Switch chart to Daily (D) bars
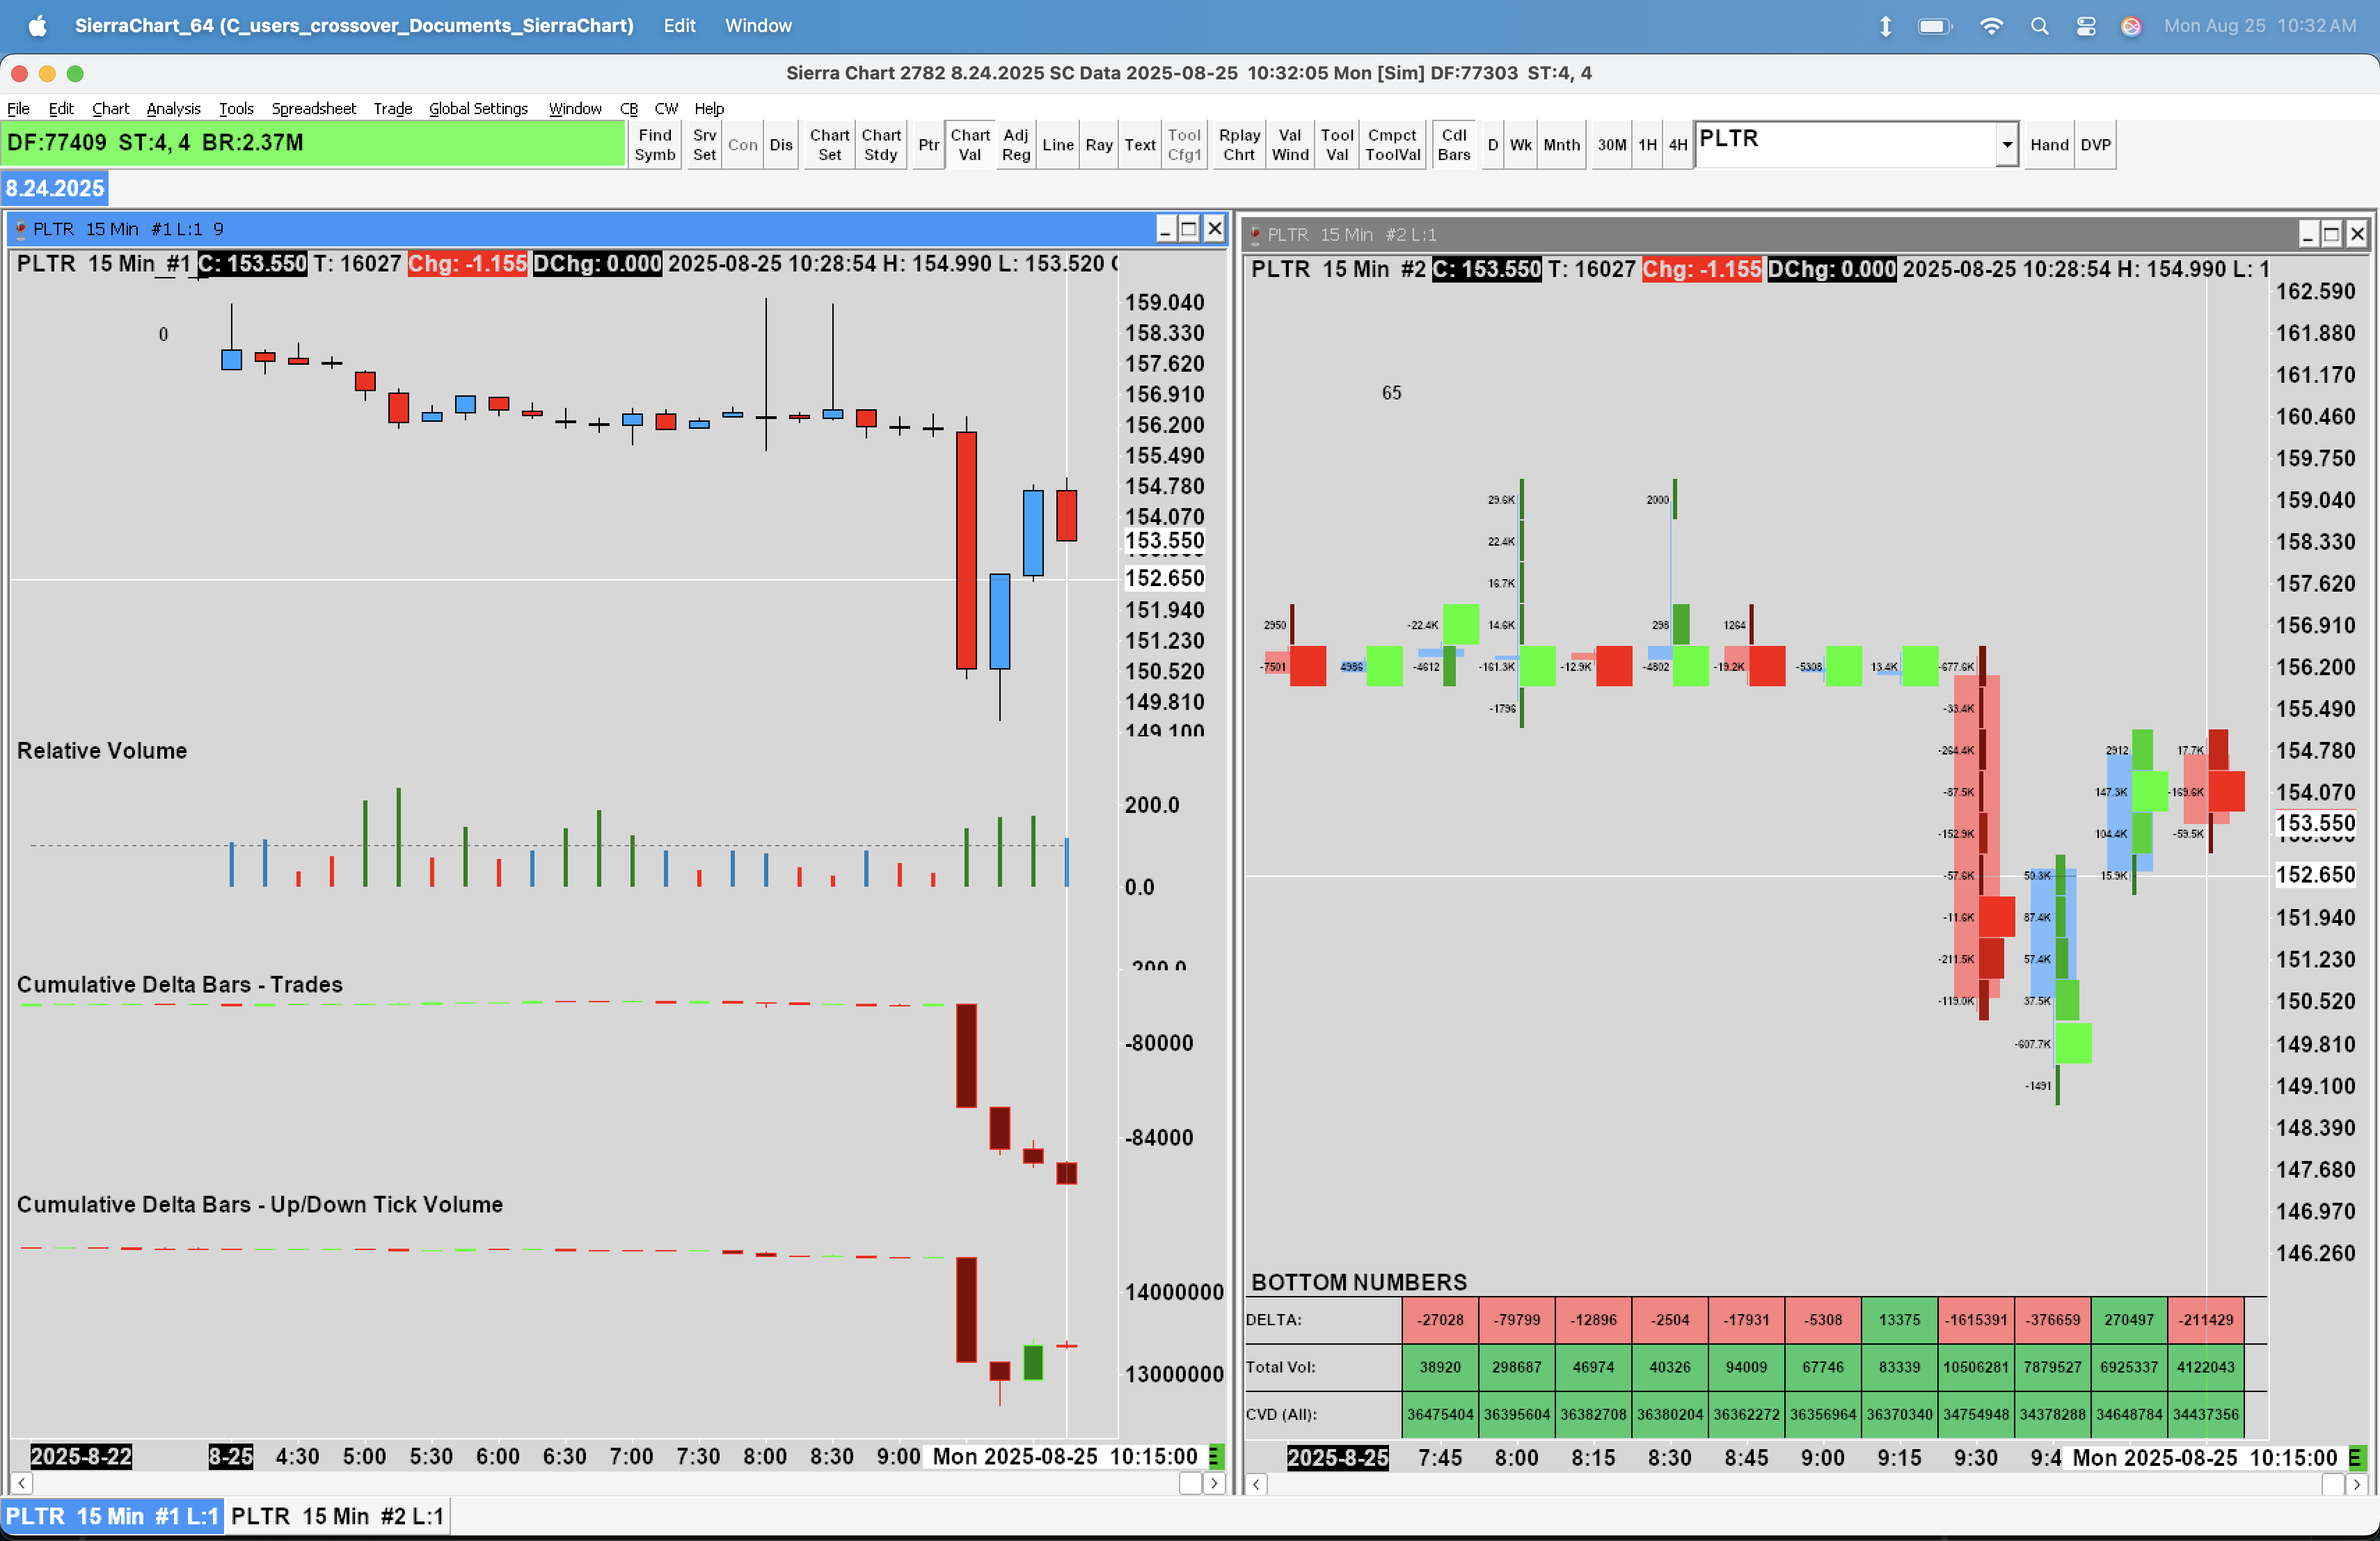The height and width of the screenshot is (1541, 2380). coord(1492,145)
